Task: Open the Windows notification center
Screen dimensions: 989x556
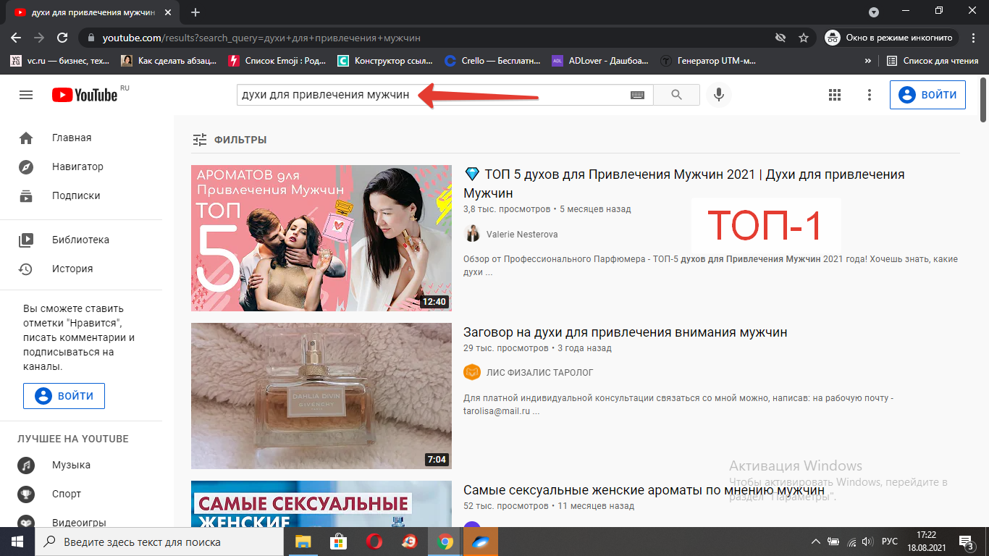Action: (967, 542)
